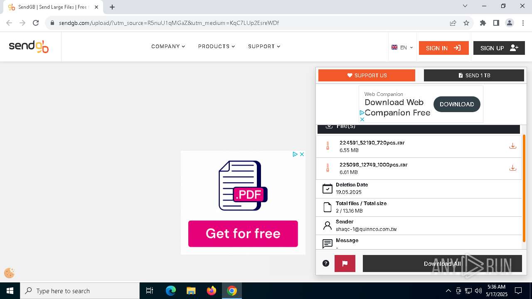
Task: Expand the SUPPORT menu
Action: pos(264,47)
